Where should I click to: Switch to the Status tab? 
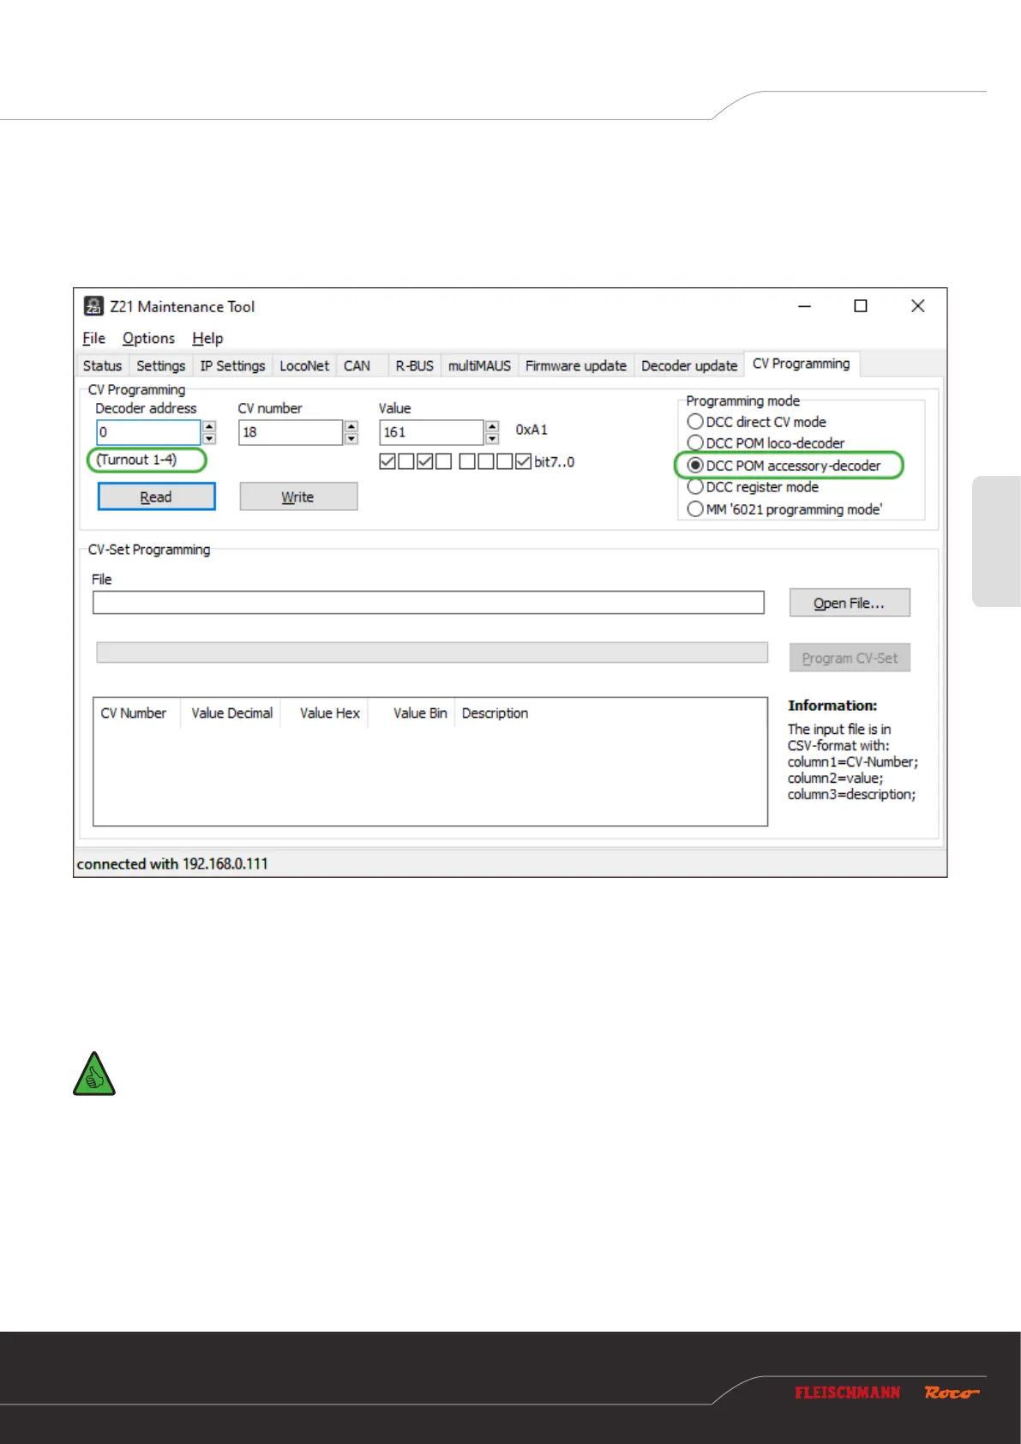[102, 366]
